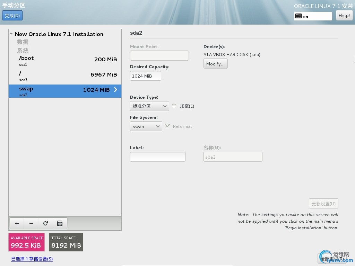This screenshot has height=266, width=355.
Task: Click the AVAILABLE SPACE 992.5 KiB box
Action: click(26, 242)
